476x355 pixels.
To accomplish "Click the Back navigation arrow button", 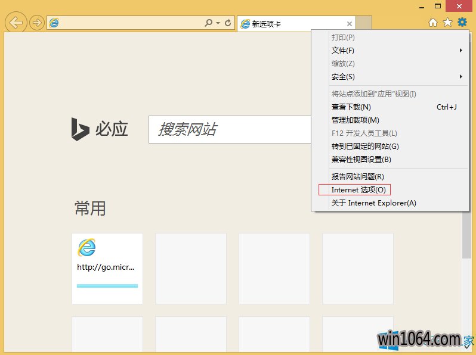I will (16, 22).
